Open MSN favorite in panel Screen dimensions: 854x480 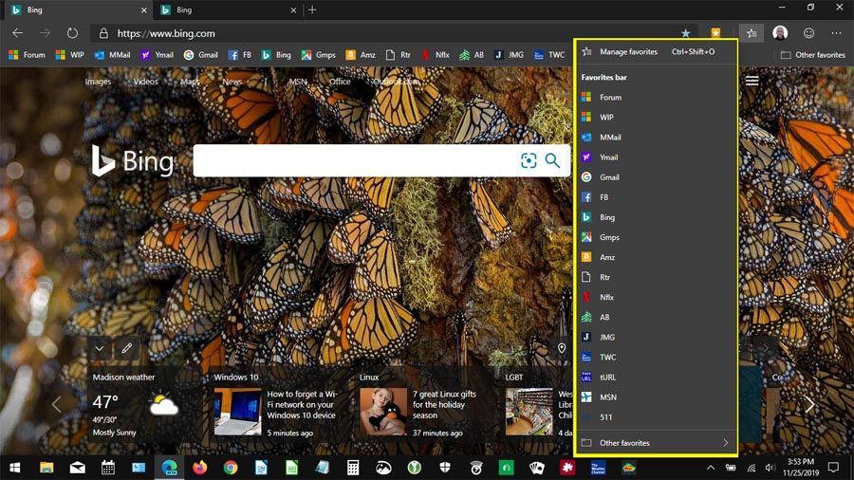[656, 397]
